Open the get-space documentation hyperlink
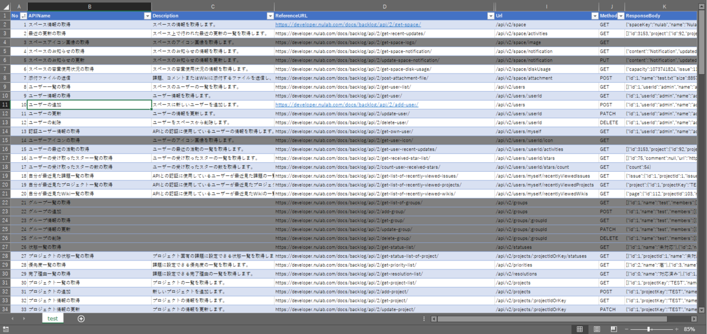Viewport: 707px width, 334px height. point(348,25)
